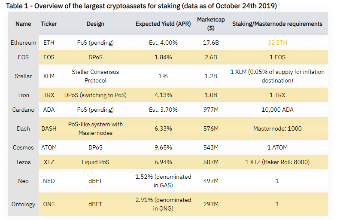Select the Neo yield denominated in GAS
Image resolution: width=337 pixels, height=220 pixels.
coord(163,181)
